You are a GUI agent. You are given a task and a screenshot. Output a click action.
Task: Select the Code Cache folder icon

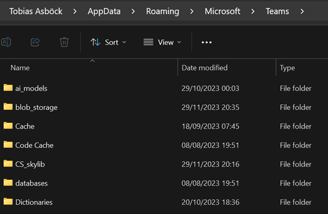(8, 145)
